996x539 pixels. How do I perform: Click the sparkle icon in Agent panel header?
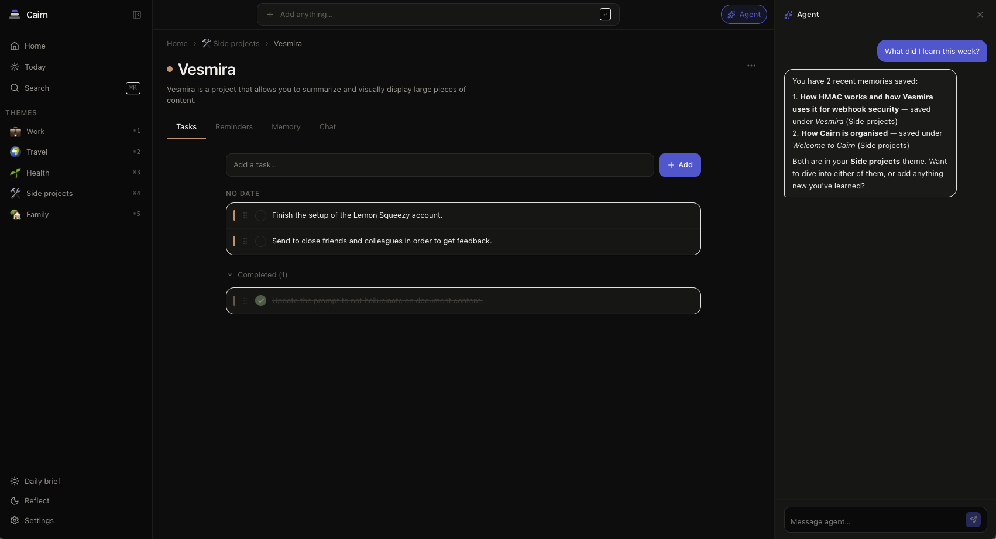click(788, 15)
